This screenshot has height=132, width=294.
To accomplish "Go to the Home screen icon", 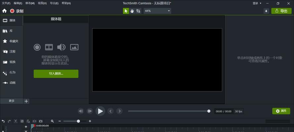I will pos(5,11).
